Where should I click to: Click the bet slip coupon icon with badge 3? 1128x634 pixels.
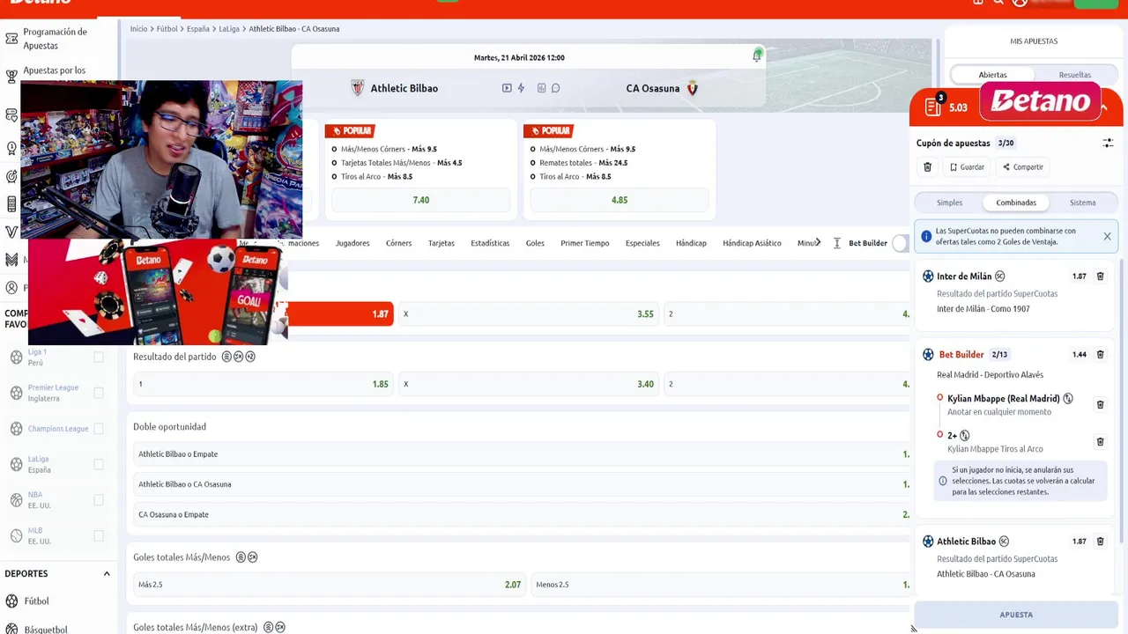click(x=933, y=106)
